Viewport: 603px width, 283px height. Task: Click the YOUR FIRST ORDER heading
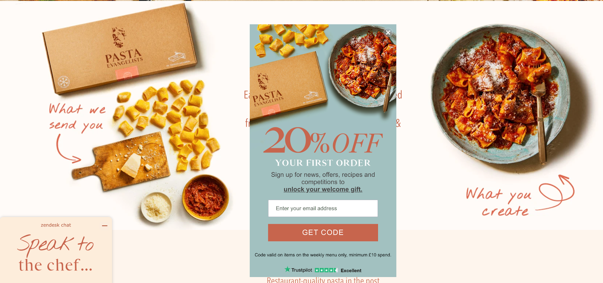click(323, 163)
